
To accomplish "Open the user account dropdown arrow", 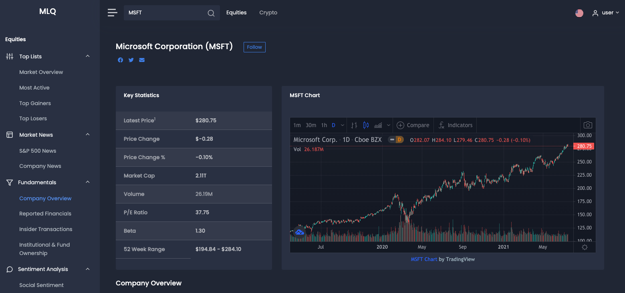I will click(x=617, y=13).
